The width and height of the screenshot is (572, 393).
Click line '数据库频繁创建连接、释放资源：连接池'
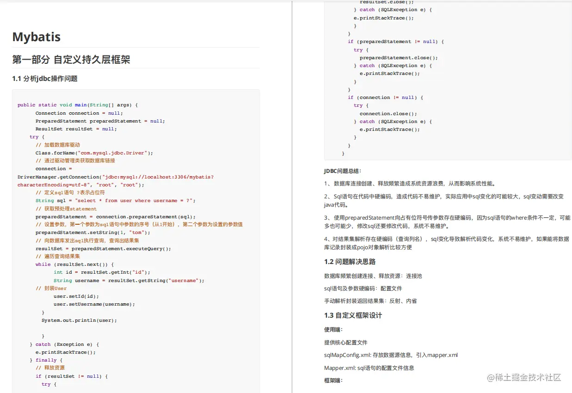(x=373, y=276)
